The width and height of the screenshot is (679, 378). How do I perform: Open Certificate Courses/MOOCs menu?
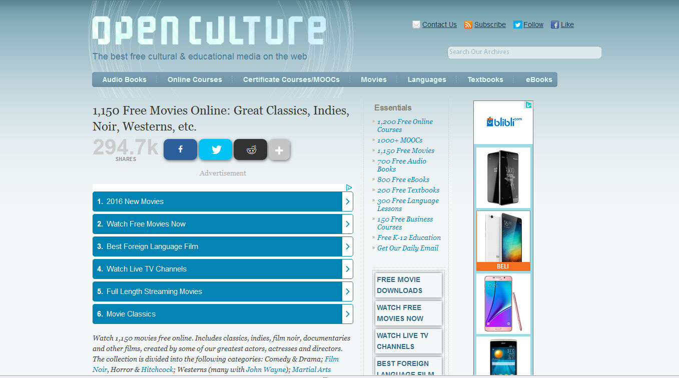point(291,79)
